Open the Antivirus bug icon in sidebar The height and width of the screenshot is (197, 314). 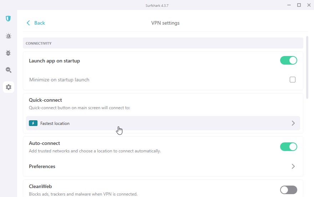click(x=8, y=53)
